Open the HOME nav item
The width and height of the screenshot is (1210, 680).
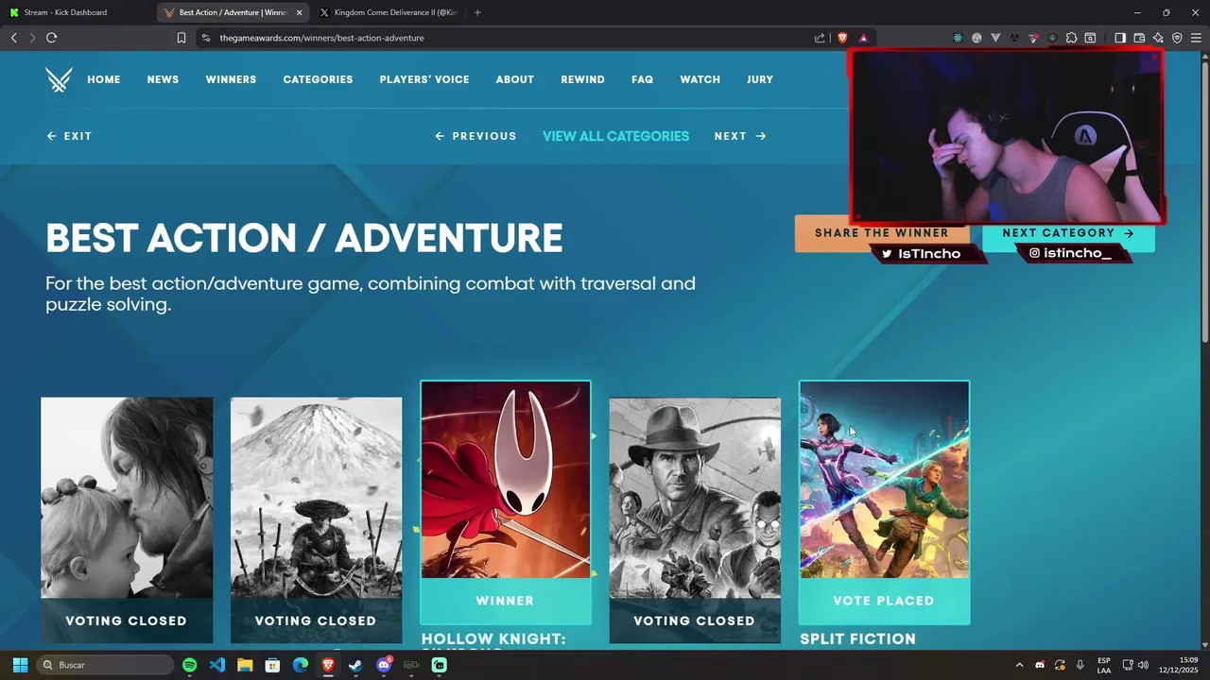pos(104,79)
